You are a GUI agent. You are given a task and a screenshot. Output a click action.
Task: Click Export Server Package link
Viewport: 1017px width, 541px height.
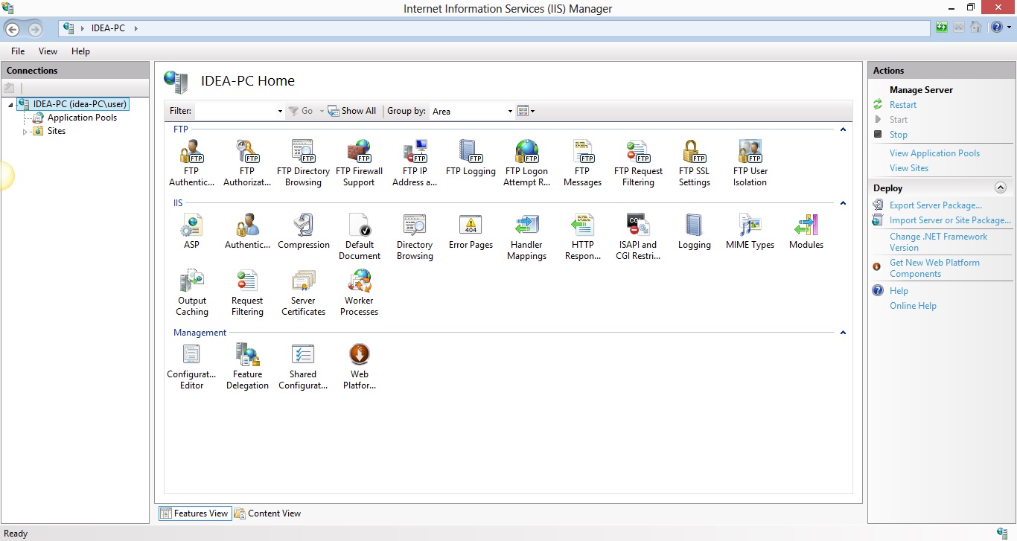click(936, 205)
